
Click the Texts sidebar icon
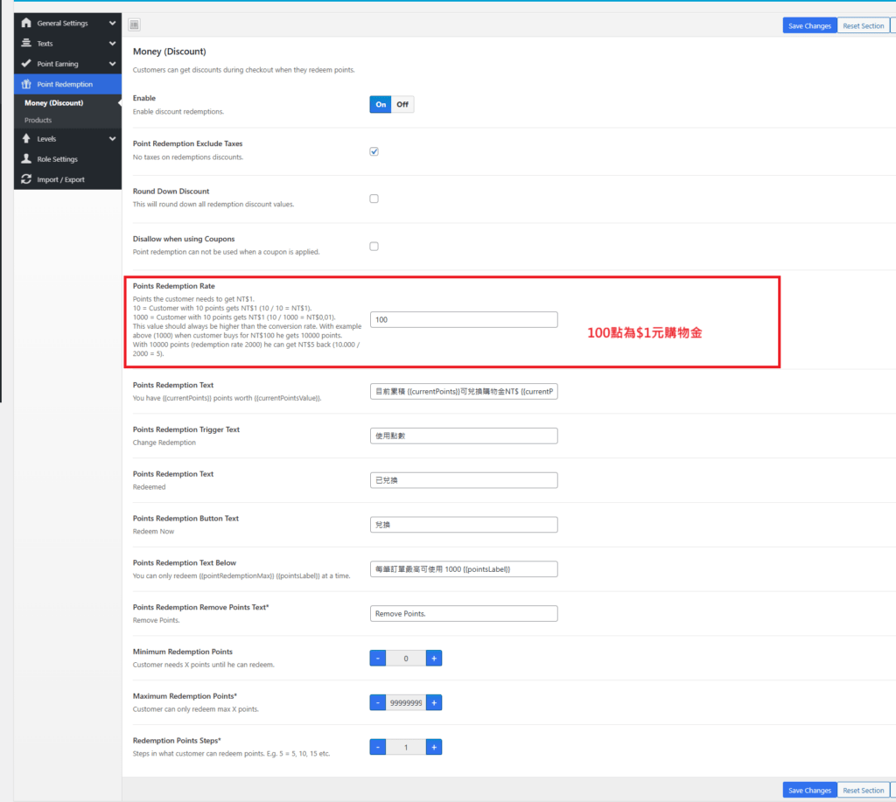[x=26, y=44]
